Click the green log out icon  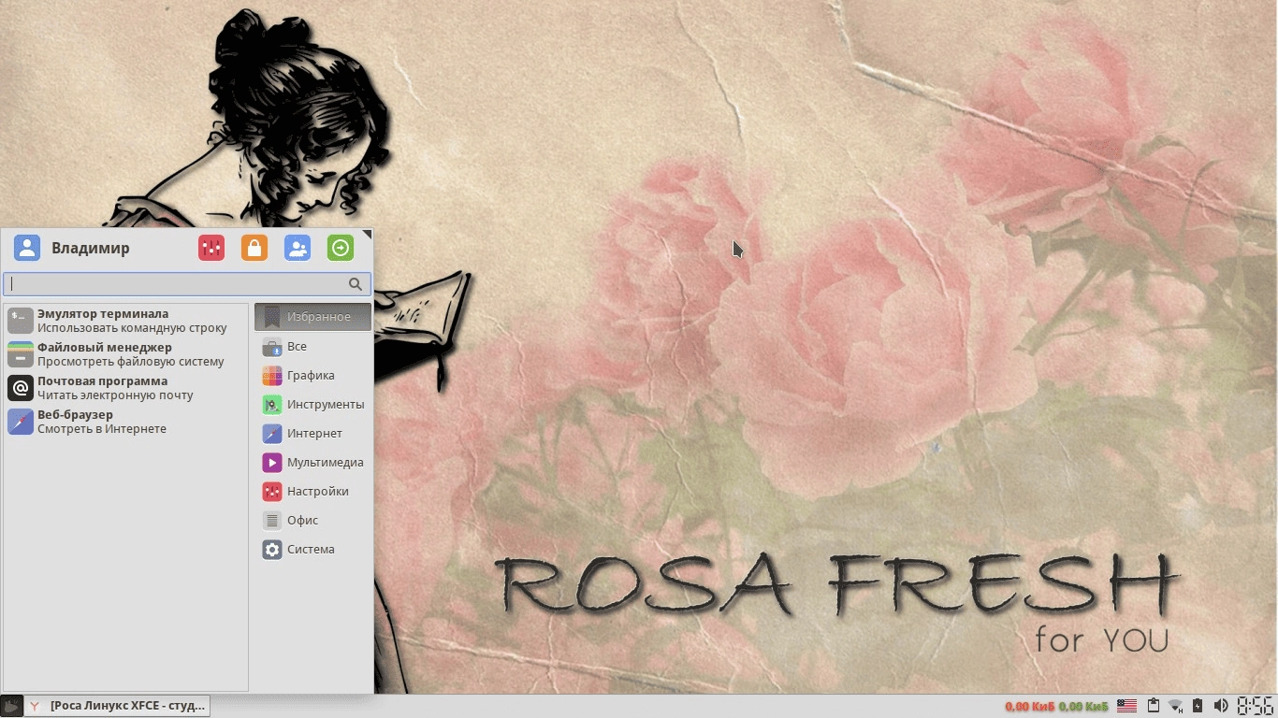point(341,248)
